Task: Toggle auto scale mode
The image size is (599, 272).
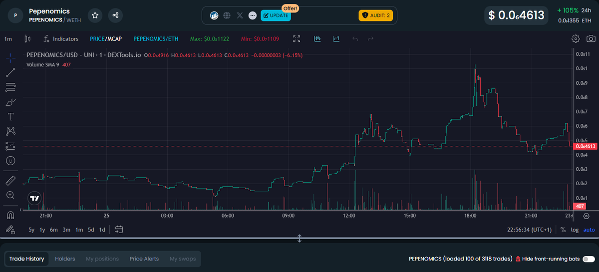Action: point(589,230)
